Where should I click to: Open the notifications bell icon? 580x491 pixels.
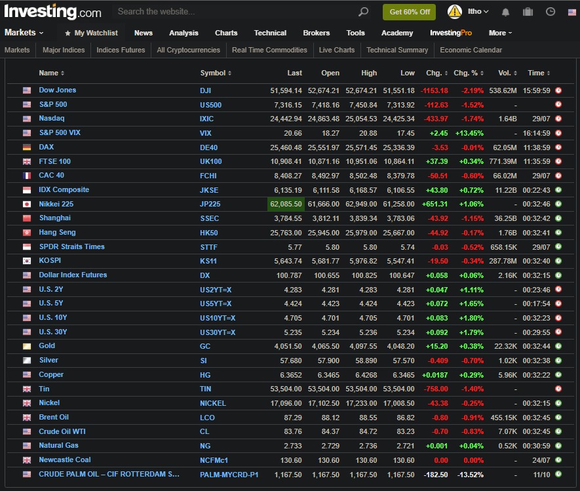click(505, 12)
